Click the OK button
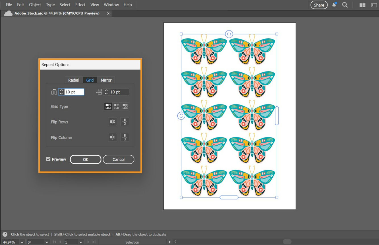The image size is (379, 245). click(x=85, y=159)
